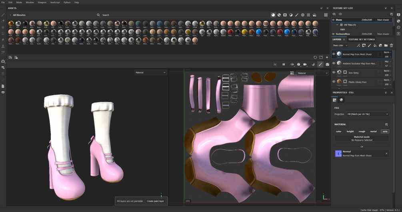Open the Fill (Match per UV Tile) projection dropdown
Screen dimensions: 402x212
(368, 114)
